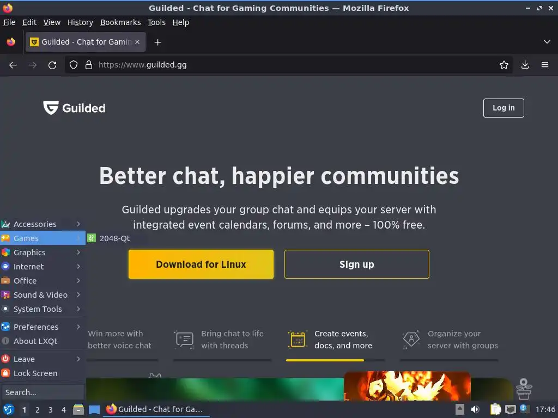Click the padlock site security icon
This screenshot has height=418, width=558.
89,65
